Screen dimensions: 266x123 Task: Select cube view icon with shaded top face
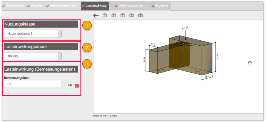pos(123,15)
